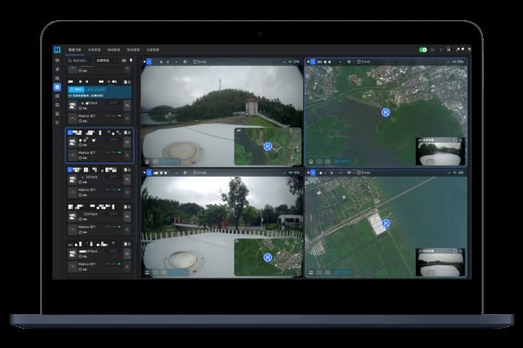Image resolution: width=523 pixels, height=348 pixels.
Task: Click fullscreen icon at bottom-left of top-left video
Action: click(146, 162)
